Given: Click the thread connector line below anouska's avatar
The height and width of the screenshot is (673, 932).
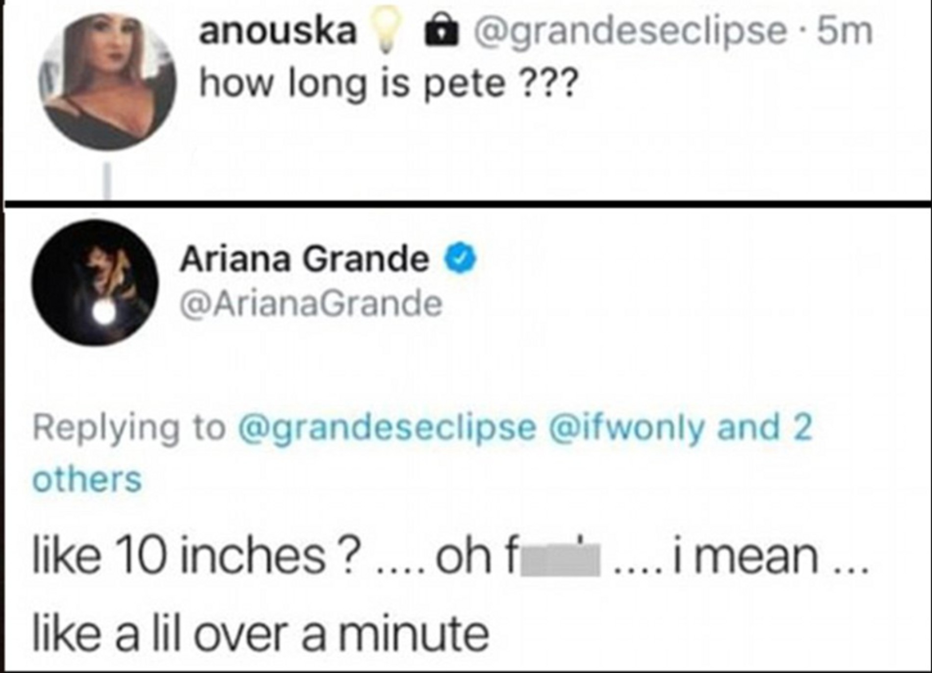Looking at the screenshot, I should 107,182.
